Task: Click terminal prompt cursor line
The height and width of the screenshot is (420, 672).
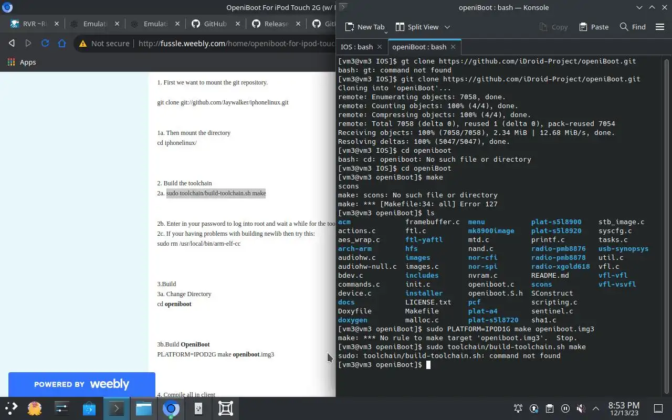Action: coord(384,365)
